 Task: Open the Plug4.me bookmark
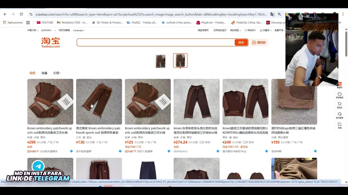tap(211, 22)
